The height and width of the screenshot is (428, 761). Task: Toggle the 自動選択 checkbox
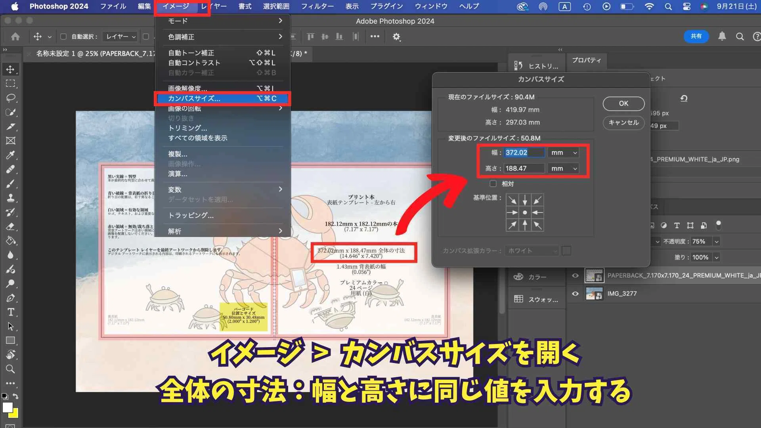pyautogui.click(x=63, y=36)
